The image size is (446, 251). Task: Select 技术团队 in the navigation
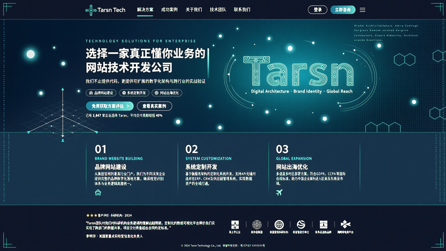[x=218, y=10]
